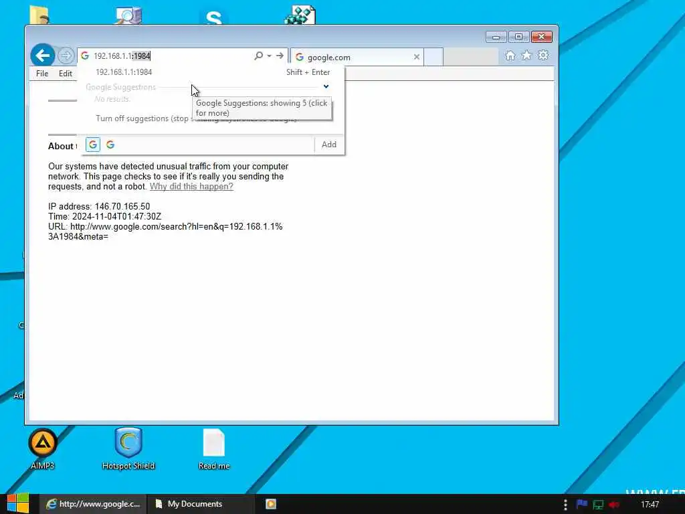Image resolution: width=685 pixels, height=514 pixels.
Task: Click the red speaker volume tray icon
Action: (614, 505)
